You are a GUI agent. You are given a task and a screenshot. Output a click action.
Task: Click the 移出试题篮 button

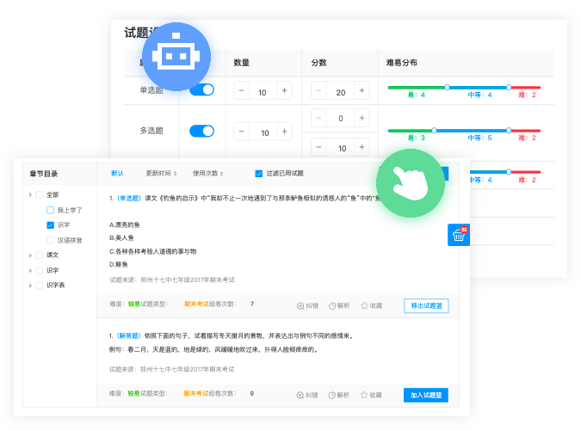point(425,305)
